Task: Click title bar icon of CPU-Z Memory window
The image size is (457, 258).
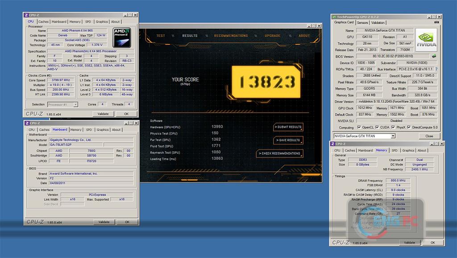Action: point(333,144)
